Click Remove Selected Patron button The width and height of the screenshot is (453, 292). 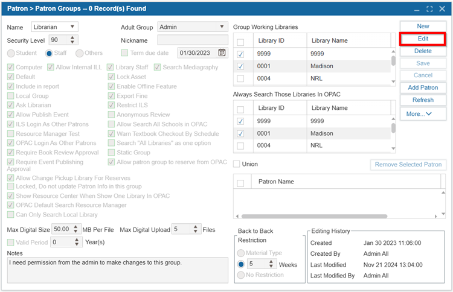click(x=408, y=165)
